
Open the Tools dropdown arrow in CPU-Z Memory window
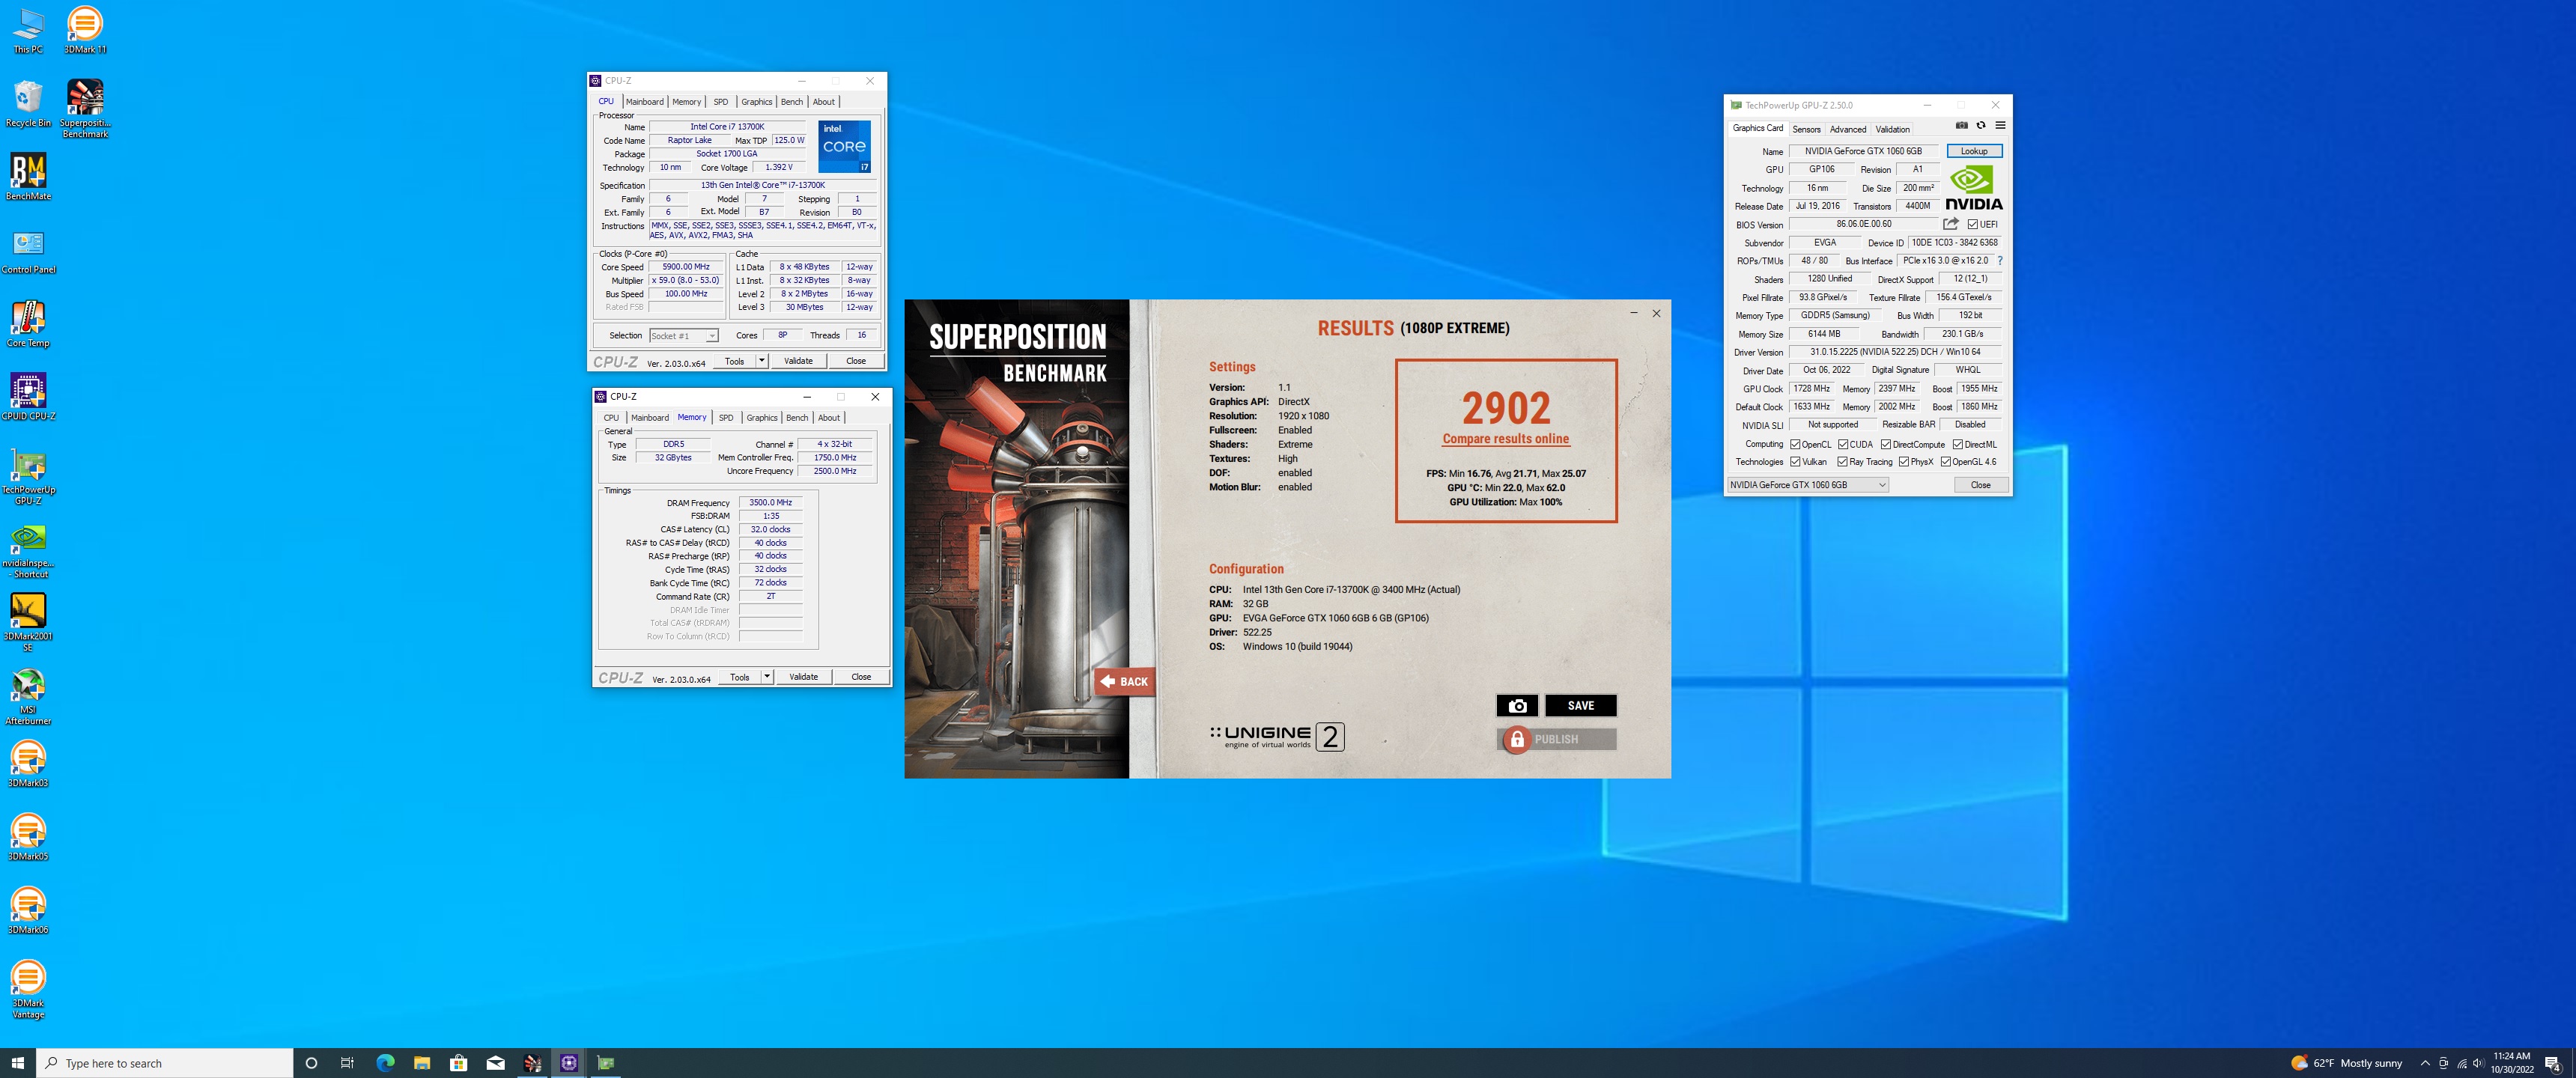[767, 677]
